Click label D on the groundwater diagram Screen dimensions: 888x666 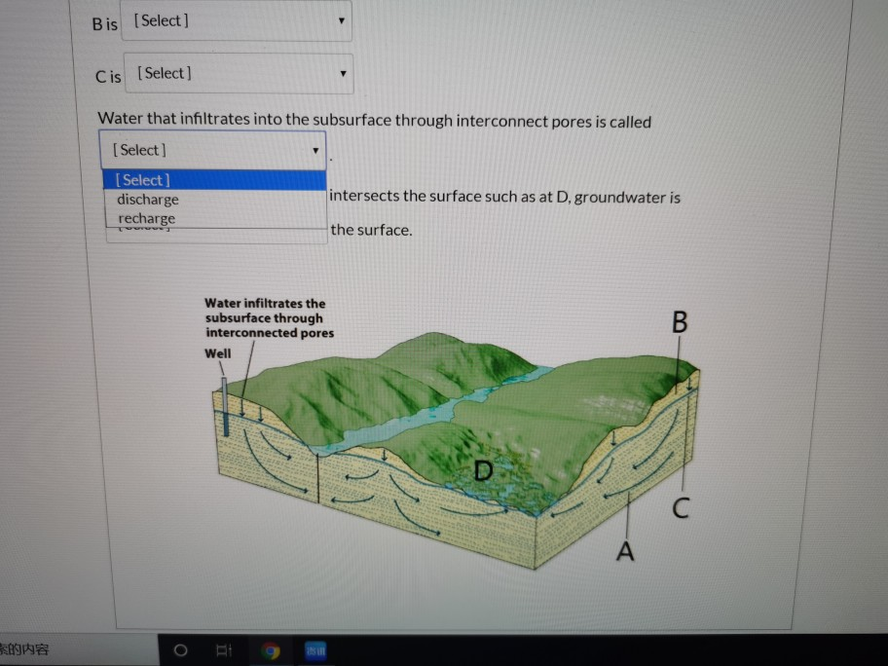pos(483,471)
